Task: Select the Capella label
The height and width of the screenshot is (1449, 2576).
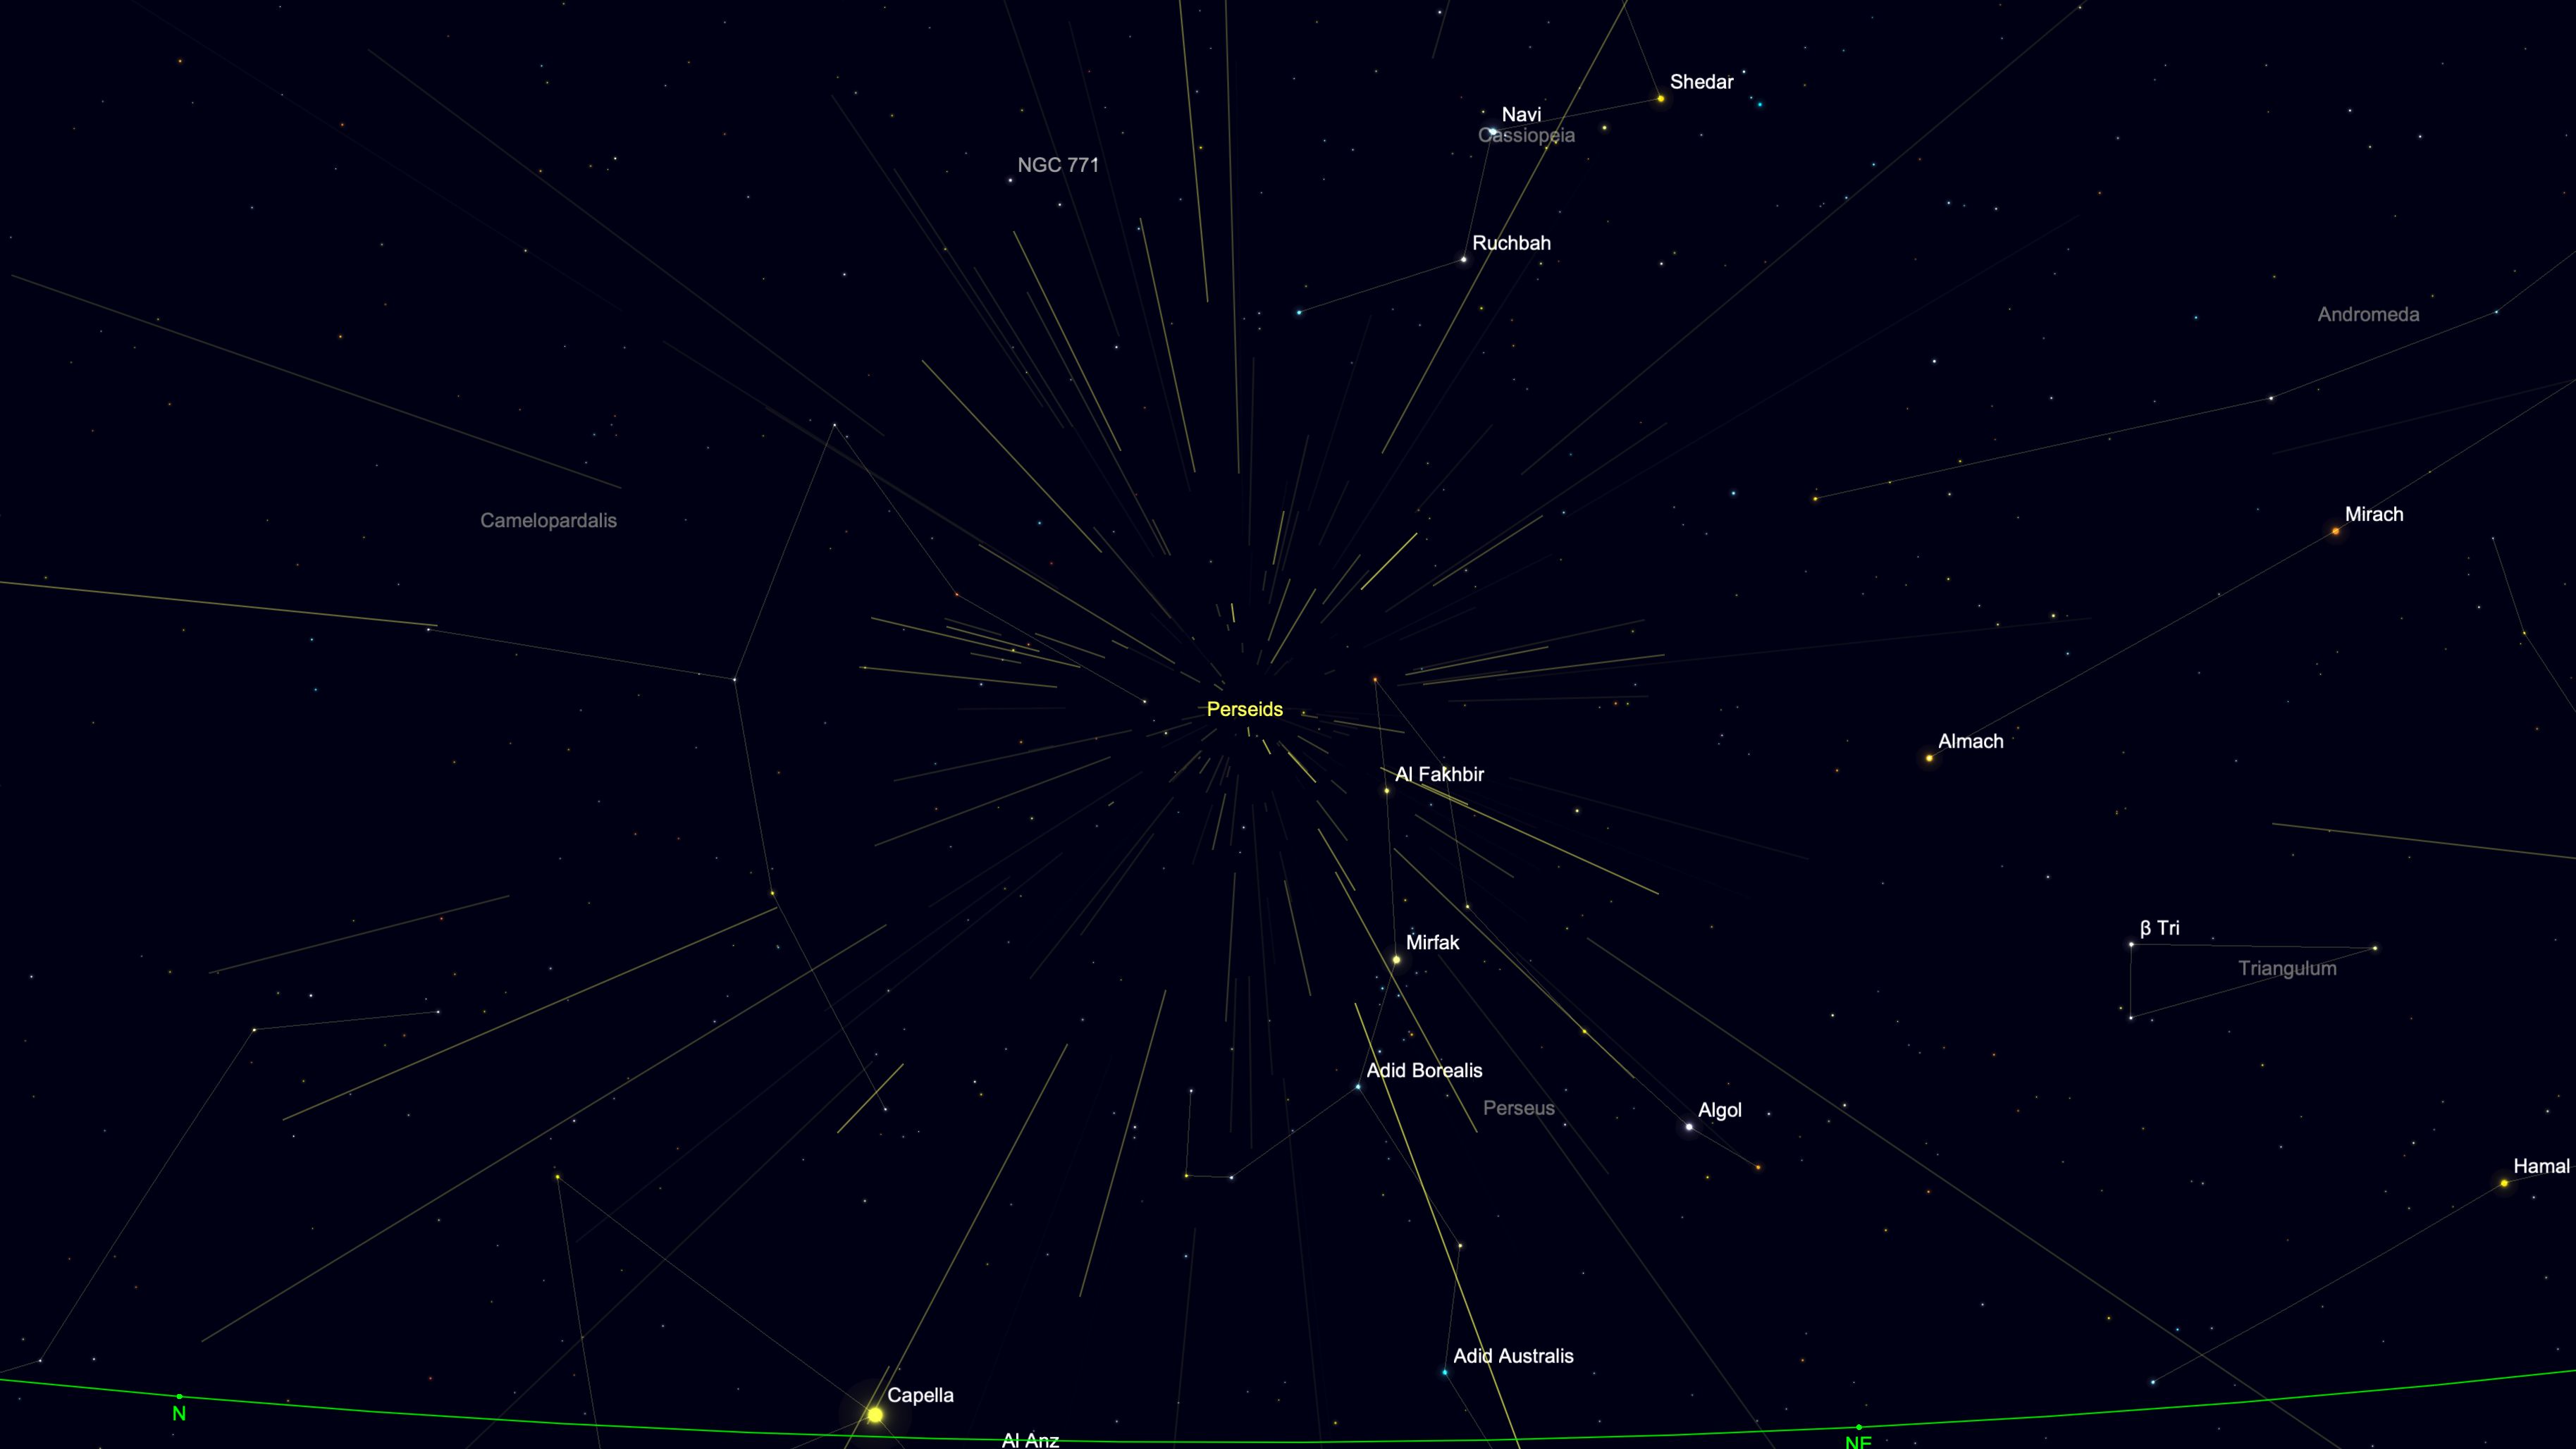Action: pyautogui.click(x=920, y=1395)
